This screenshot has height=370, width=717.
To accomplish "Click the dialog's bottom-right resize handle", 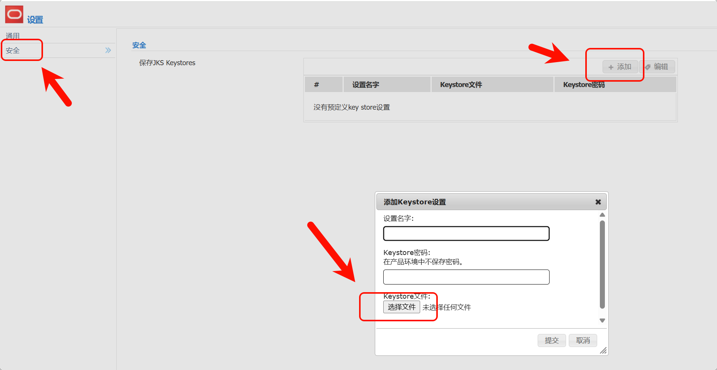I will (603, 350).
